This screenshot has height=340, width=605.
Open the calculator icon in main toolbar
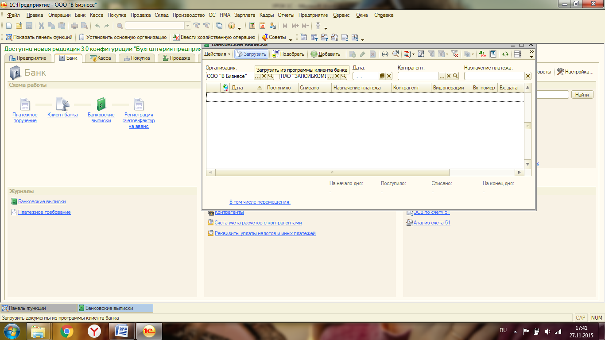(x=252, y=26)
